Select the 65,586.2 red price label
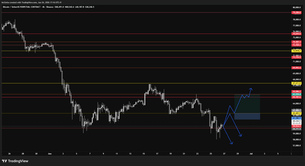 pos(297,91)
